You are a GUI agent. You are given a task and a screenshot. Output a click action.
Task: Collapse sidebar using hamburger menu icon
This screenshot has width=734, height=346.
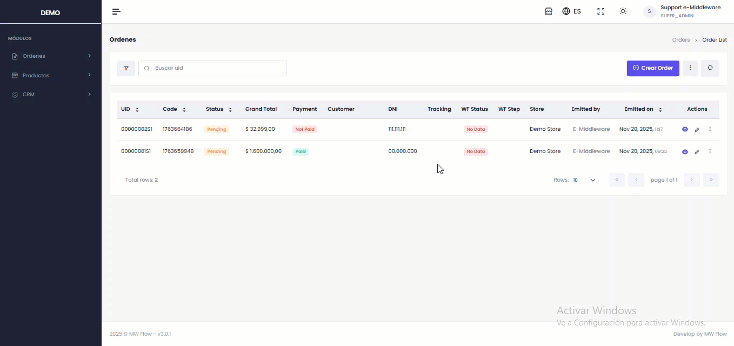tap(116, 11)
